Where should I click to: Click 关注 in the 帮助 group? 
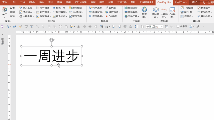(x=12, y=16)
